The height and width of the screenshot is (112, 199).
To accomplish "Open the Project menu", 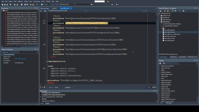I will click(26, 1).
